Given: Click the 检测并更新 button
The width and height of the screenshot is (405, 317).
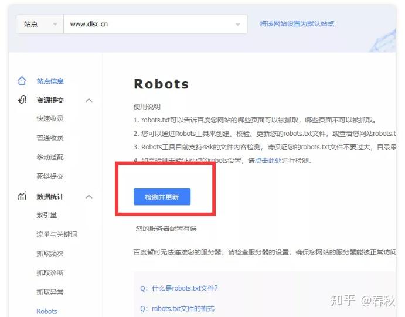Looking at the screenshot, I should 162,197.
